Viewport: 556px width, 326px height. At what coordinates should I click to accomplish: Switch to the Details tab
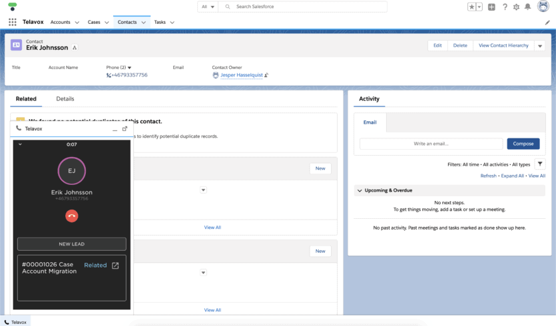point(65,99)
